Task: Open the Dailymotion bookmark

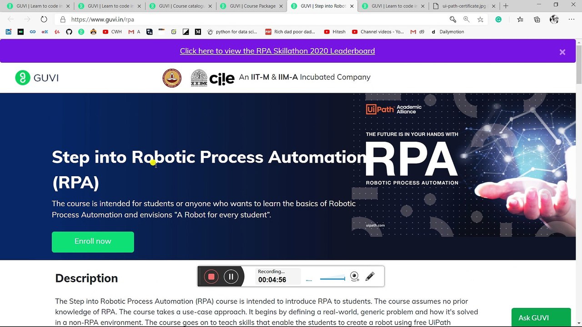Action: [447, 32]
